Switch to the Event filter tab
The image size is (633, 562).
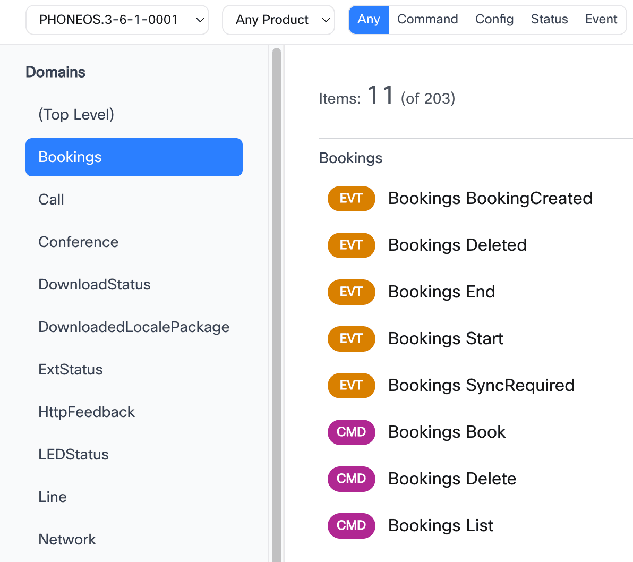click(x=601, y=19)
